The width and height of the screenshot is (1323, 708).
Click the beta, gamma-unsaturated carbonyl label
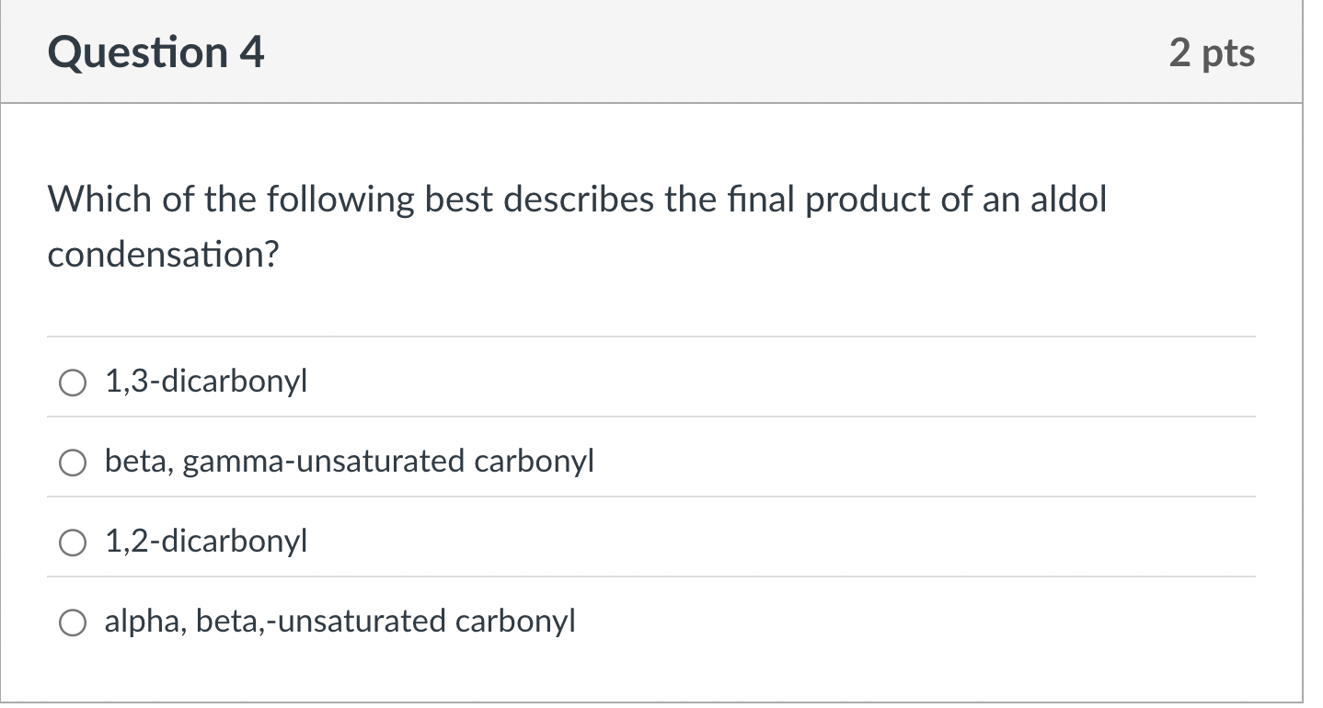pyautogui.click(x=350, y=462)
